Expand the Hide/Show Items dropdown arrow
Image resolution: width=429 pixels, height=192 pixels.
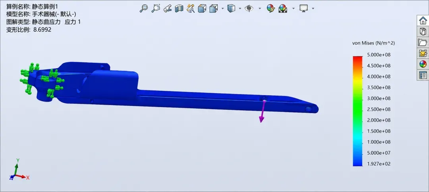click(260, 8)
